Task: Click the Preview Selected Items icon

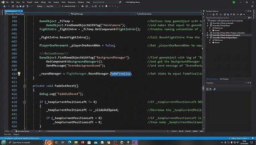Action: pyautogui.click(x=244, y=14)
